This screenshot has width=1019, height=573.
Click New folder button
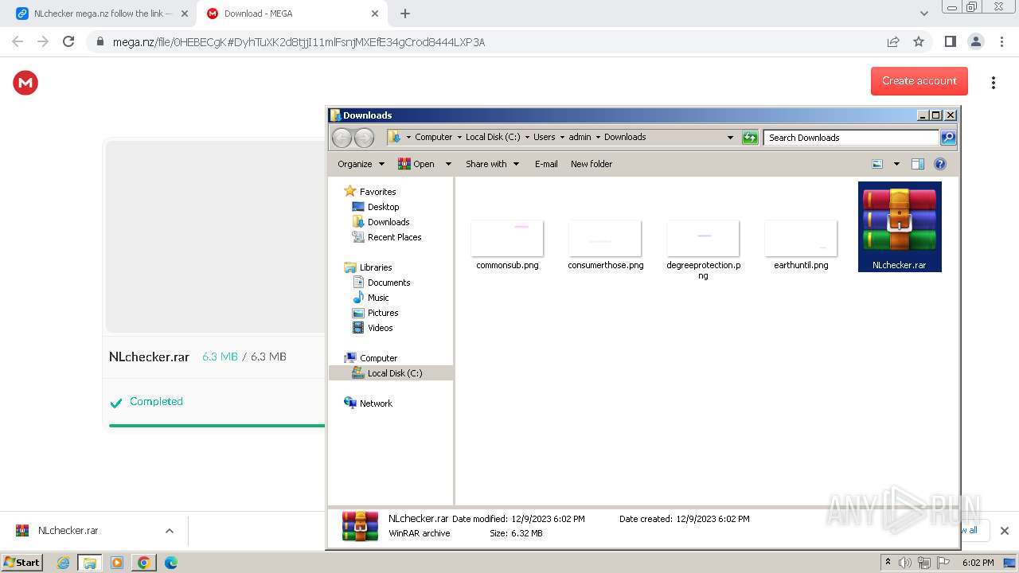(x=591, y=164)
